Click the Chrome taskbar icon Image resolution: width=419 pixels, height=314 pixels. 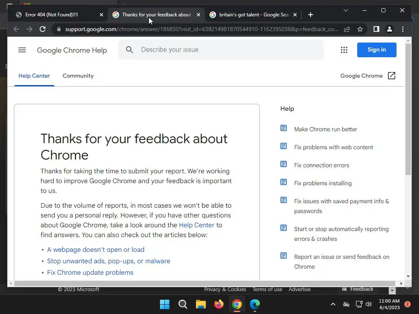pyautogui.click(x=237, y=304)
